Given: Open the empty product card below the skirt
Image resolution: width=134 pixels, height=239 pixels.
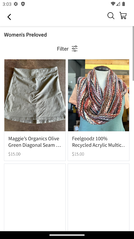Looking at the screenshot, I should (35, 197).
